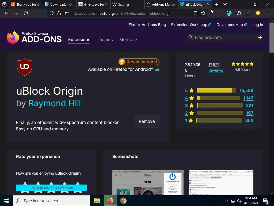This screenshot has height=206, width=274.
Task: Open File Explorer from taskbar
Action: pos(97,201)
